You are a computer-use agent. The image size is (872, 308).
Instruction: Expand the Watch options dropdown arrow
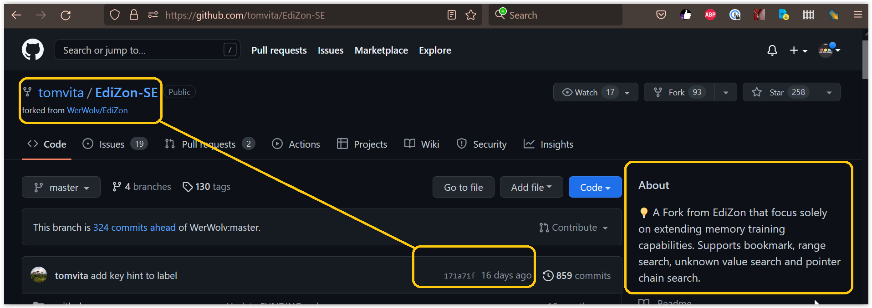pyautogui.click(x=627, y=92)
